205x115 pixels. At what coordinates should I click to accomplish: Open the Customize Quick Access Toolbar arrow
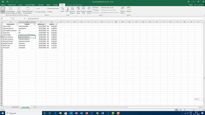[x=17, y=2]
